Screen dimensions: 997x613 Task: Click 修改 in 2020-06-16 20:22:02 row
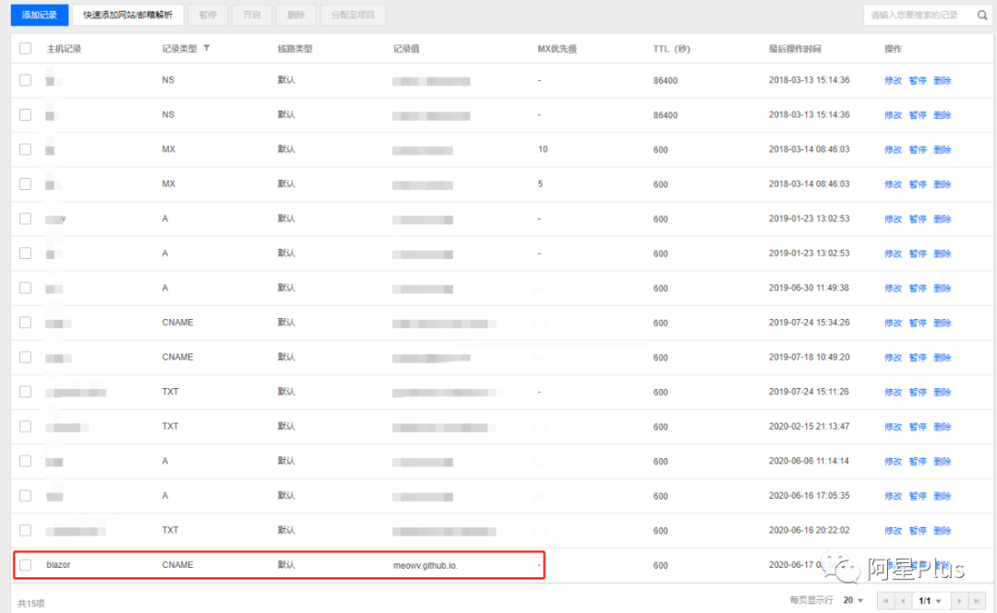coord(893,530)
